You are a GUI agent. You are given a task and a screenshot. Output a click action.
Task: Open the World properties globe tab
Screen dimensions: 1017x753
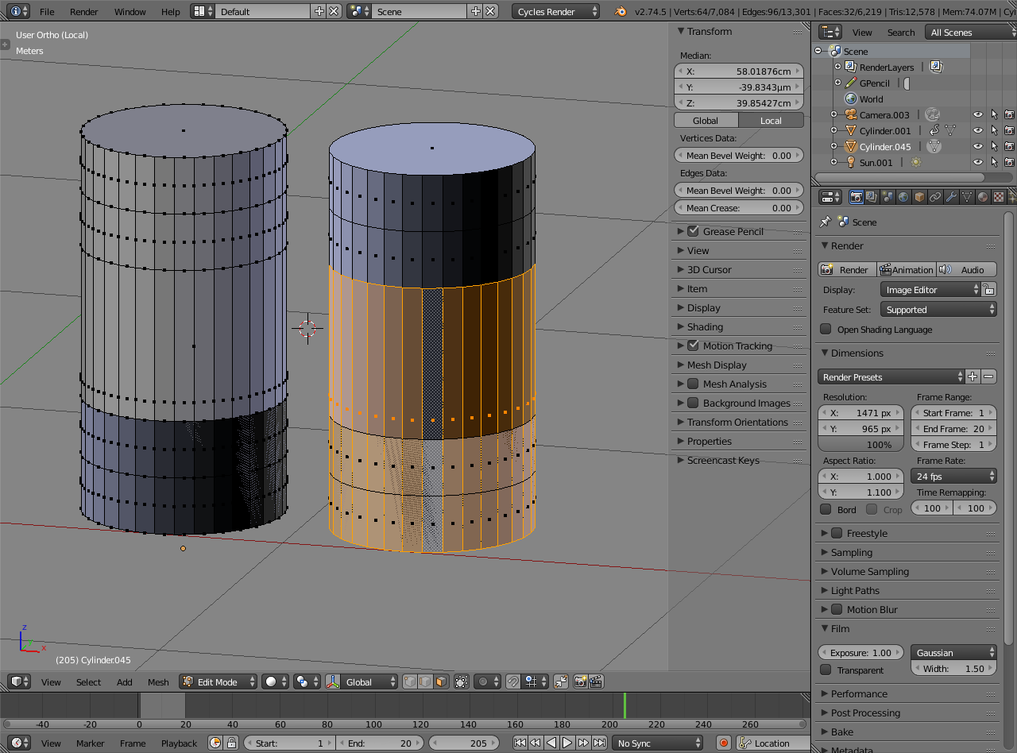click(903, 197)
